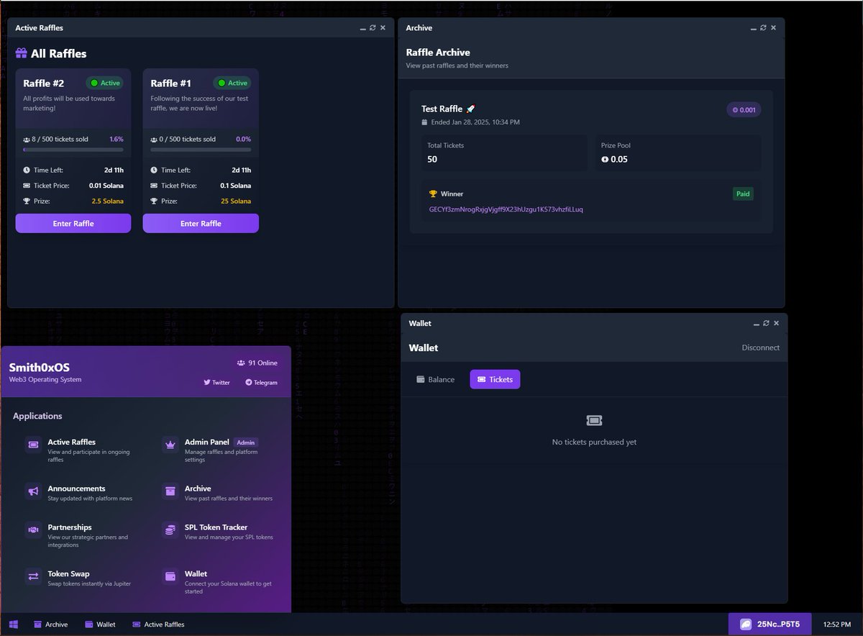Open the Twitter link
This screenshot has height=636, width=863.
click(x=216, y=382)
